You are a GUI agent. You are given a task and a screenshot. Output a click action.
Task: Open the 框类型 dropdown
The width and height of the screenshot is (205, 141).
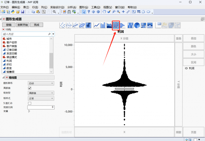41,93
